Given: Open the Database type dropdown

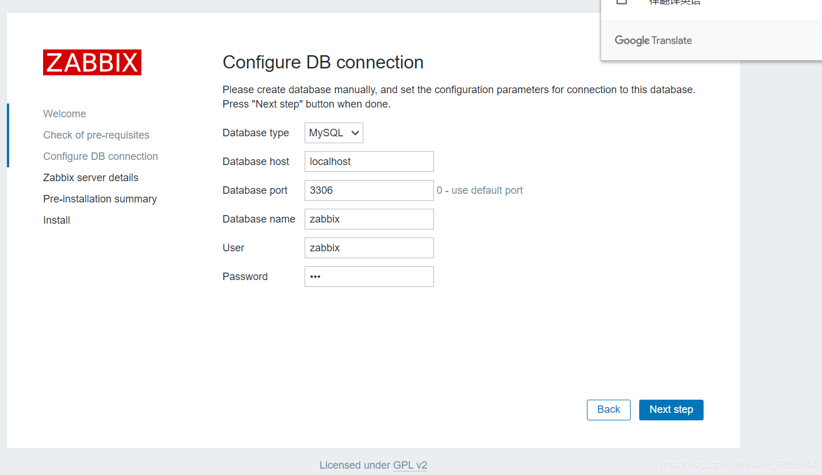Looking at the screenshot, I should [334, 133].
